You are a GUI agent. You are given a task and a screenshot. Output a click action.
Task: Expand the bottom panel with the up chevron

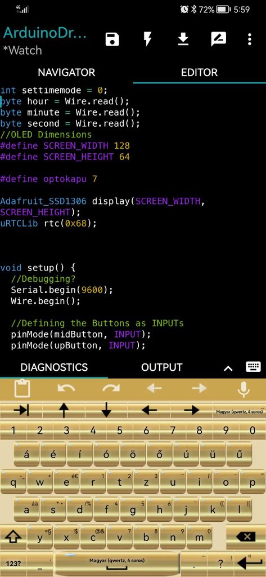(228, 368)
